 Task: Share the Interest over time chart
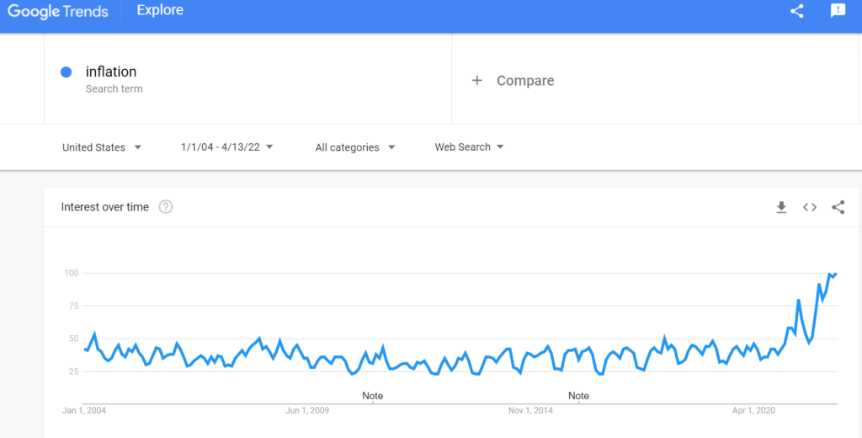click(838, 207)
